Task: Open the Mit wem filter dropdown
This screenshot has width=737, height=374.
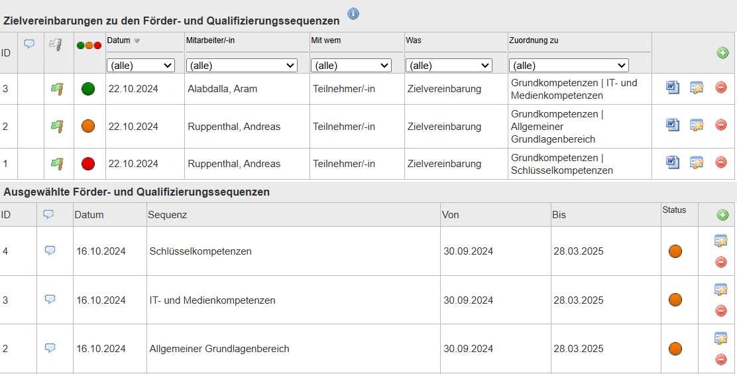Action: coord(351,66)
